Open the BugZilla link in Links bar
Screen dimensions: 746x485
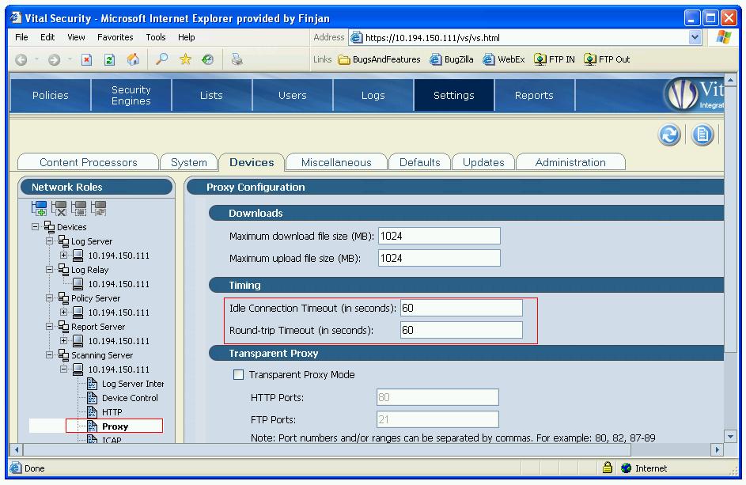click(451, 59)
